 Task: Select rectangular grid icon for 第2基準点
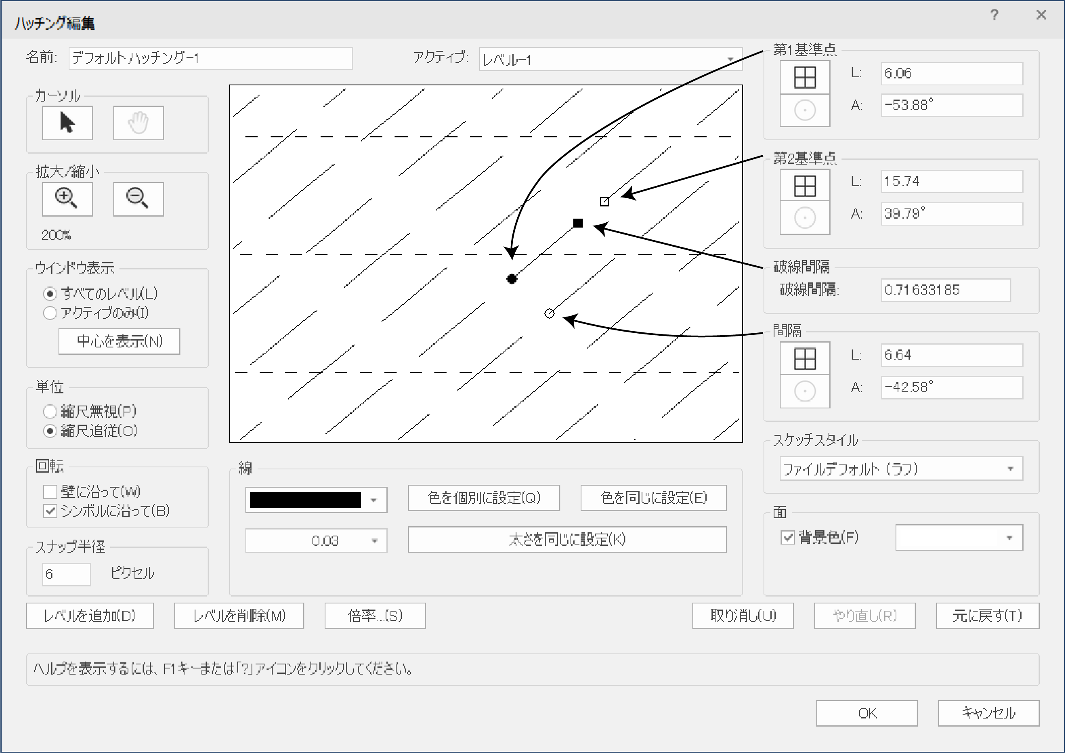[x=804, y=186]
